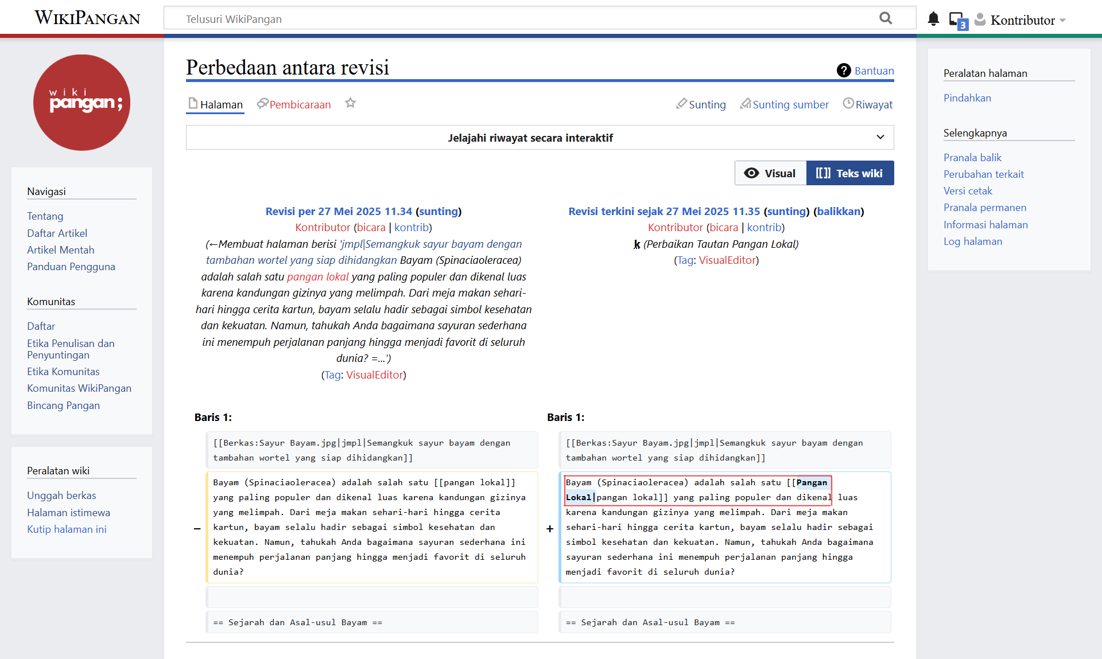The width and height of the screenshot is (1102, 659).
Task: Click the Revisi per 27 Mei 2025 11.34 link
Action: click(x=339, y=211)
